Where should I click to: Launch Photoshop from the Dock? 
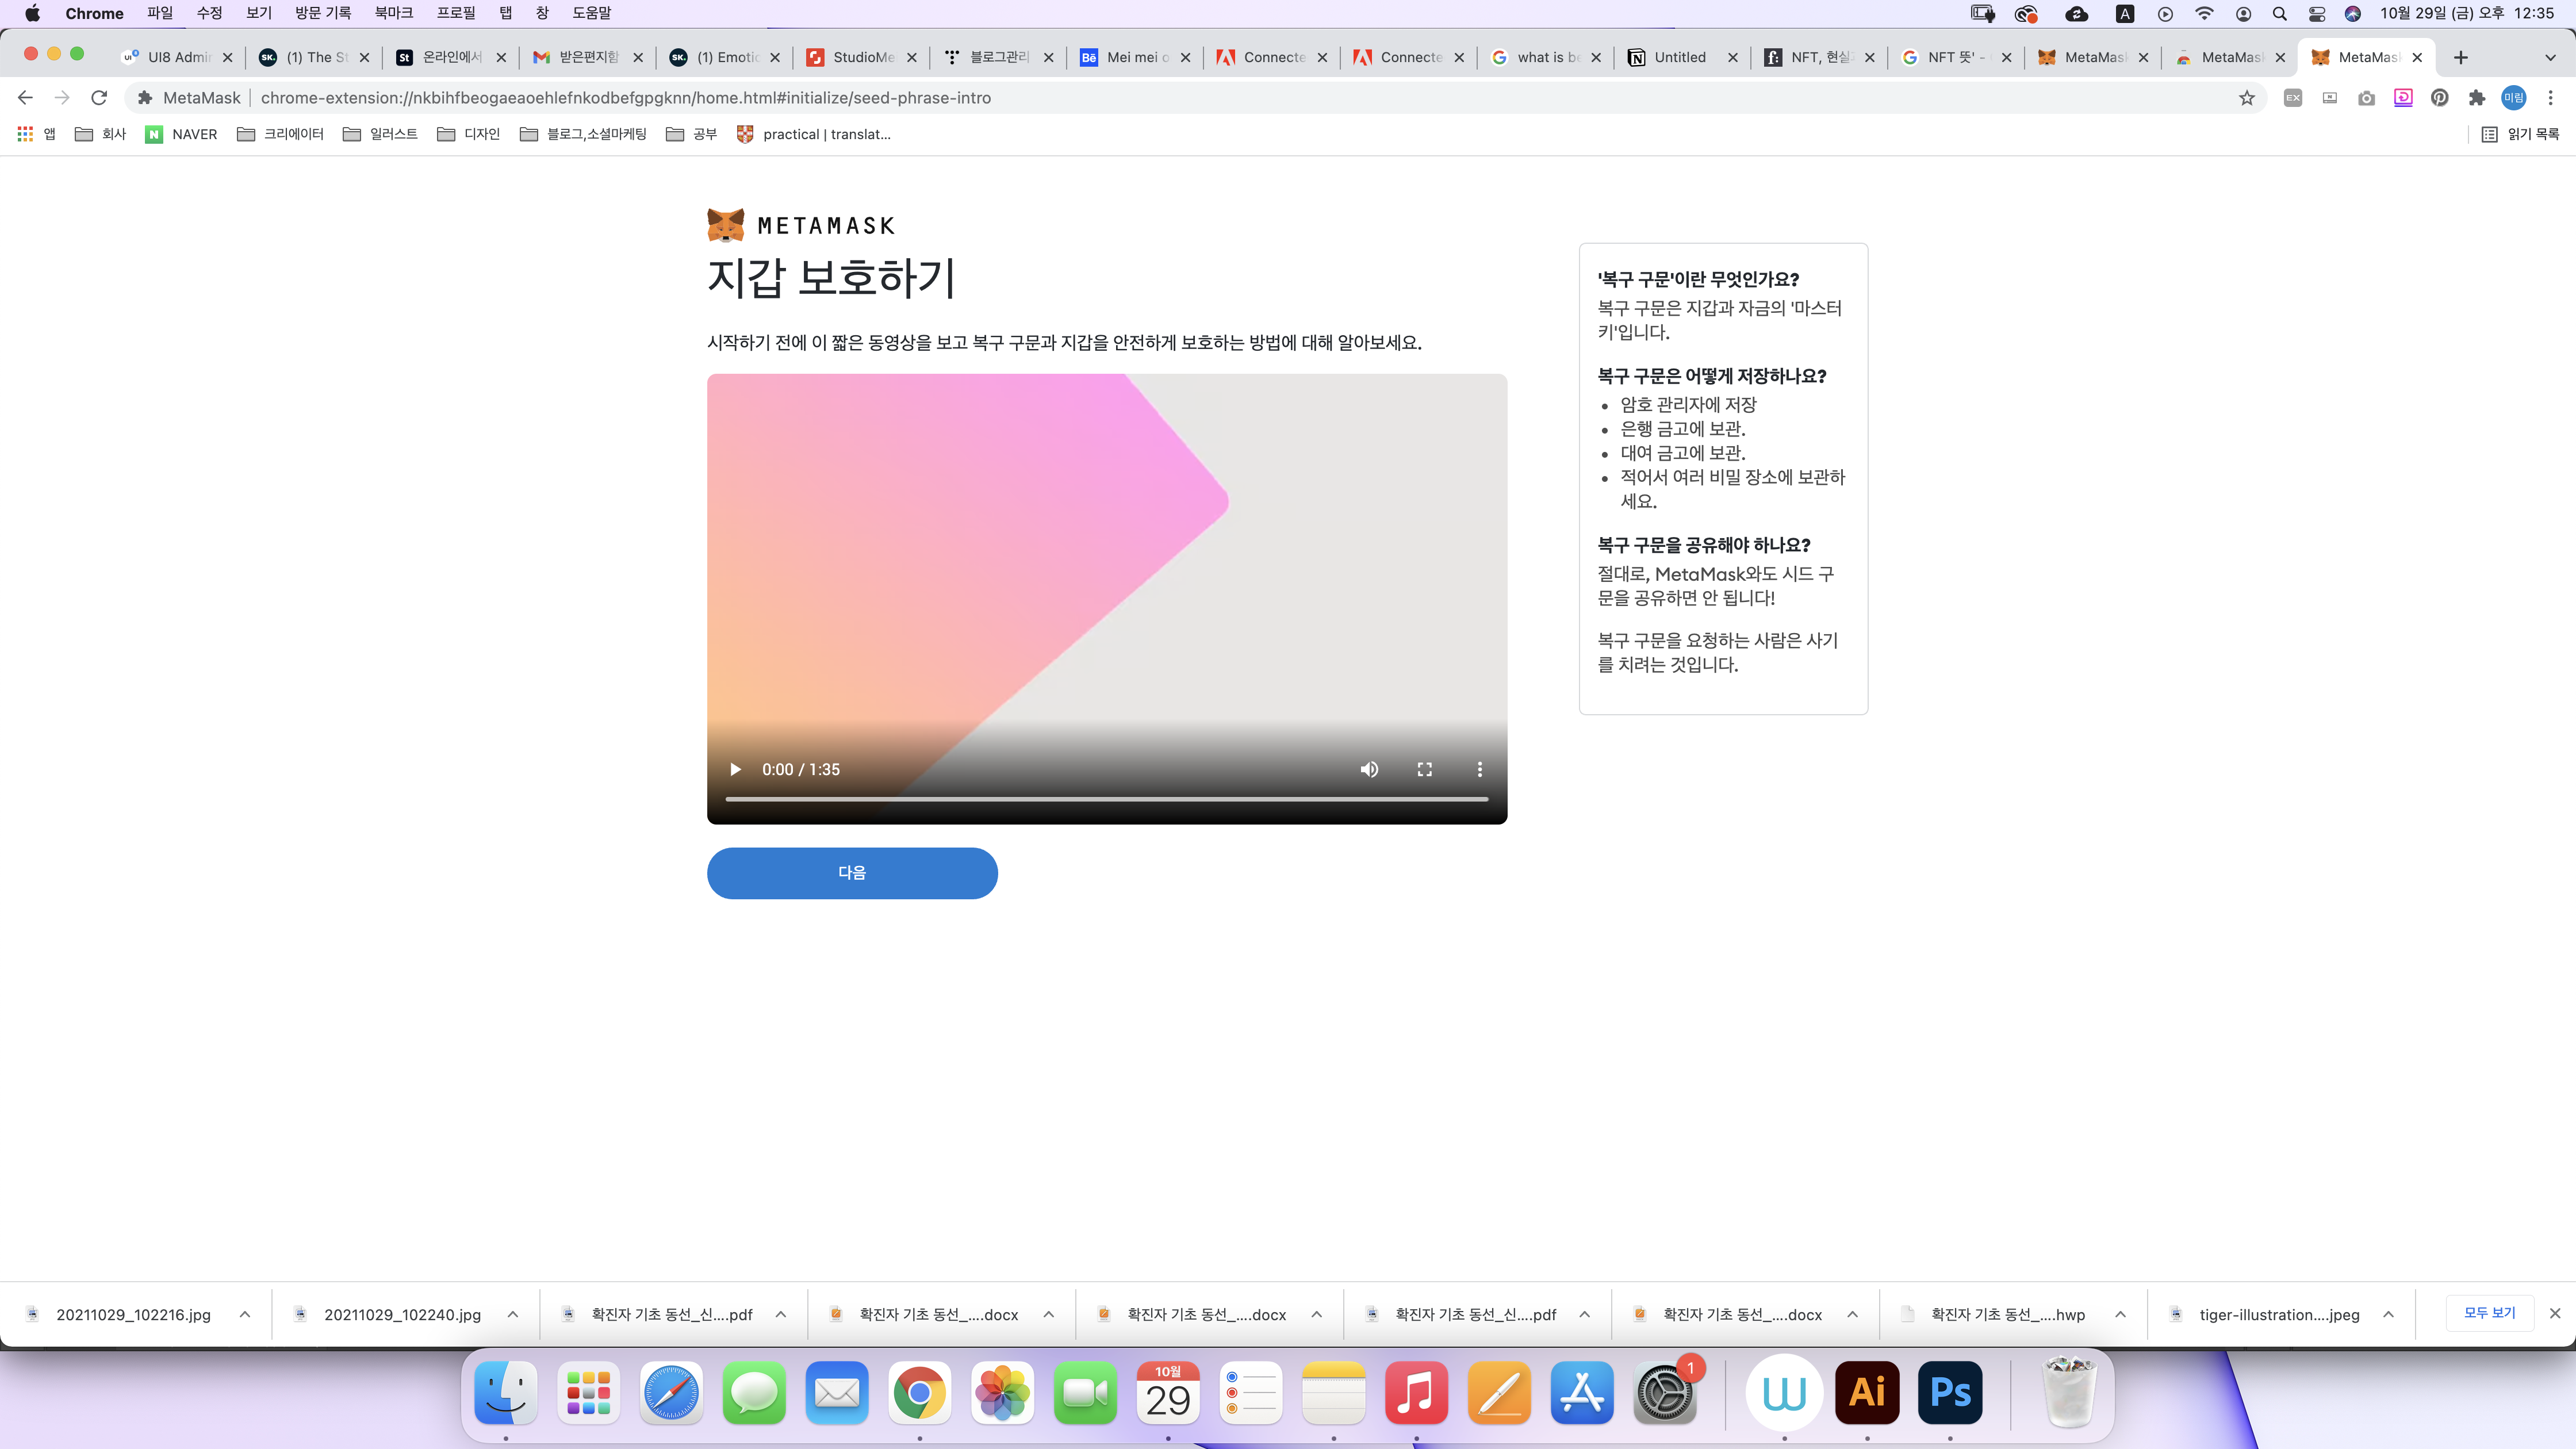tap(1950, 1393)
